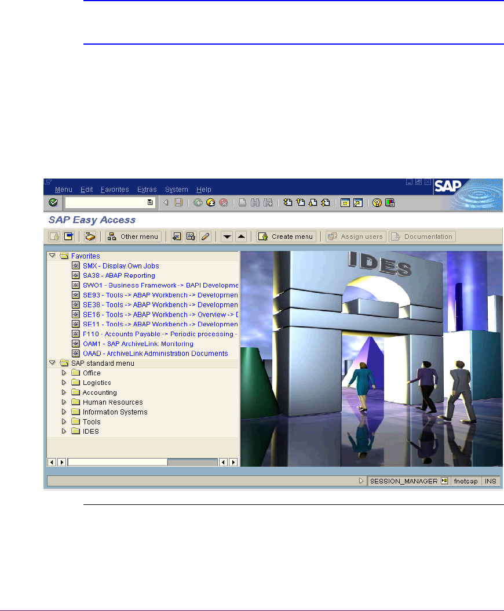Click the User menu icon
This screenshot has height=611, width=504.
tap(54, 237)
